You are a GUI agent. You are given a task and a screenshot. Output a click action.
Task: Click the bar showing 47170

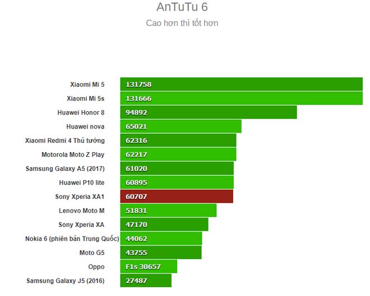pos(164,225)
